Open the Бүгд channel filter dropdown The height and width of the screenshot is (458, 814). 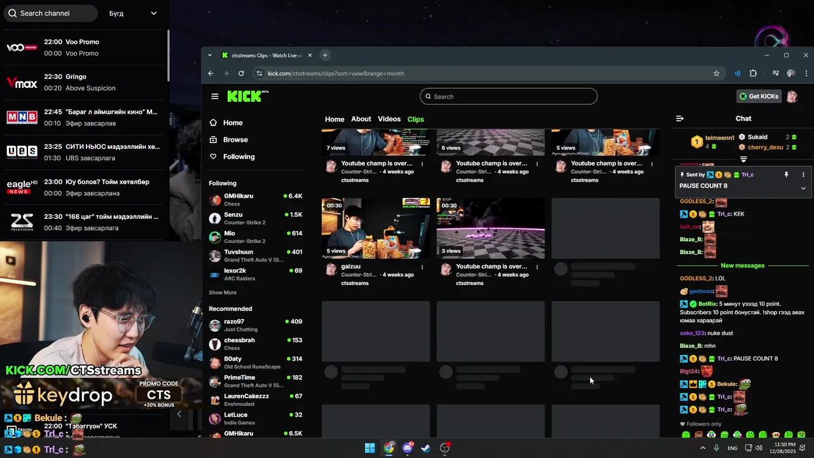tap(133, 13)
